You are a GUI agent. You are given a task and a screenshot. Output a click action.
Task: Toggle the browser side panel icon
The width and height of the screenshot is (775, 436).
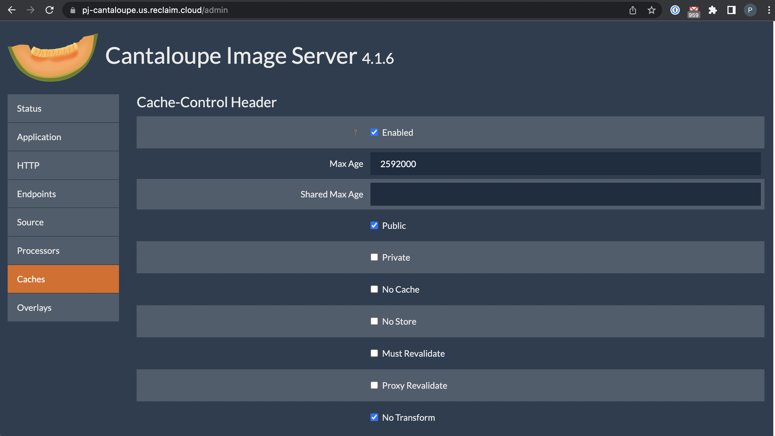(x=732, y=10)
